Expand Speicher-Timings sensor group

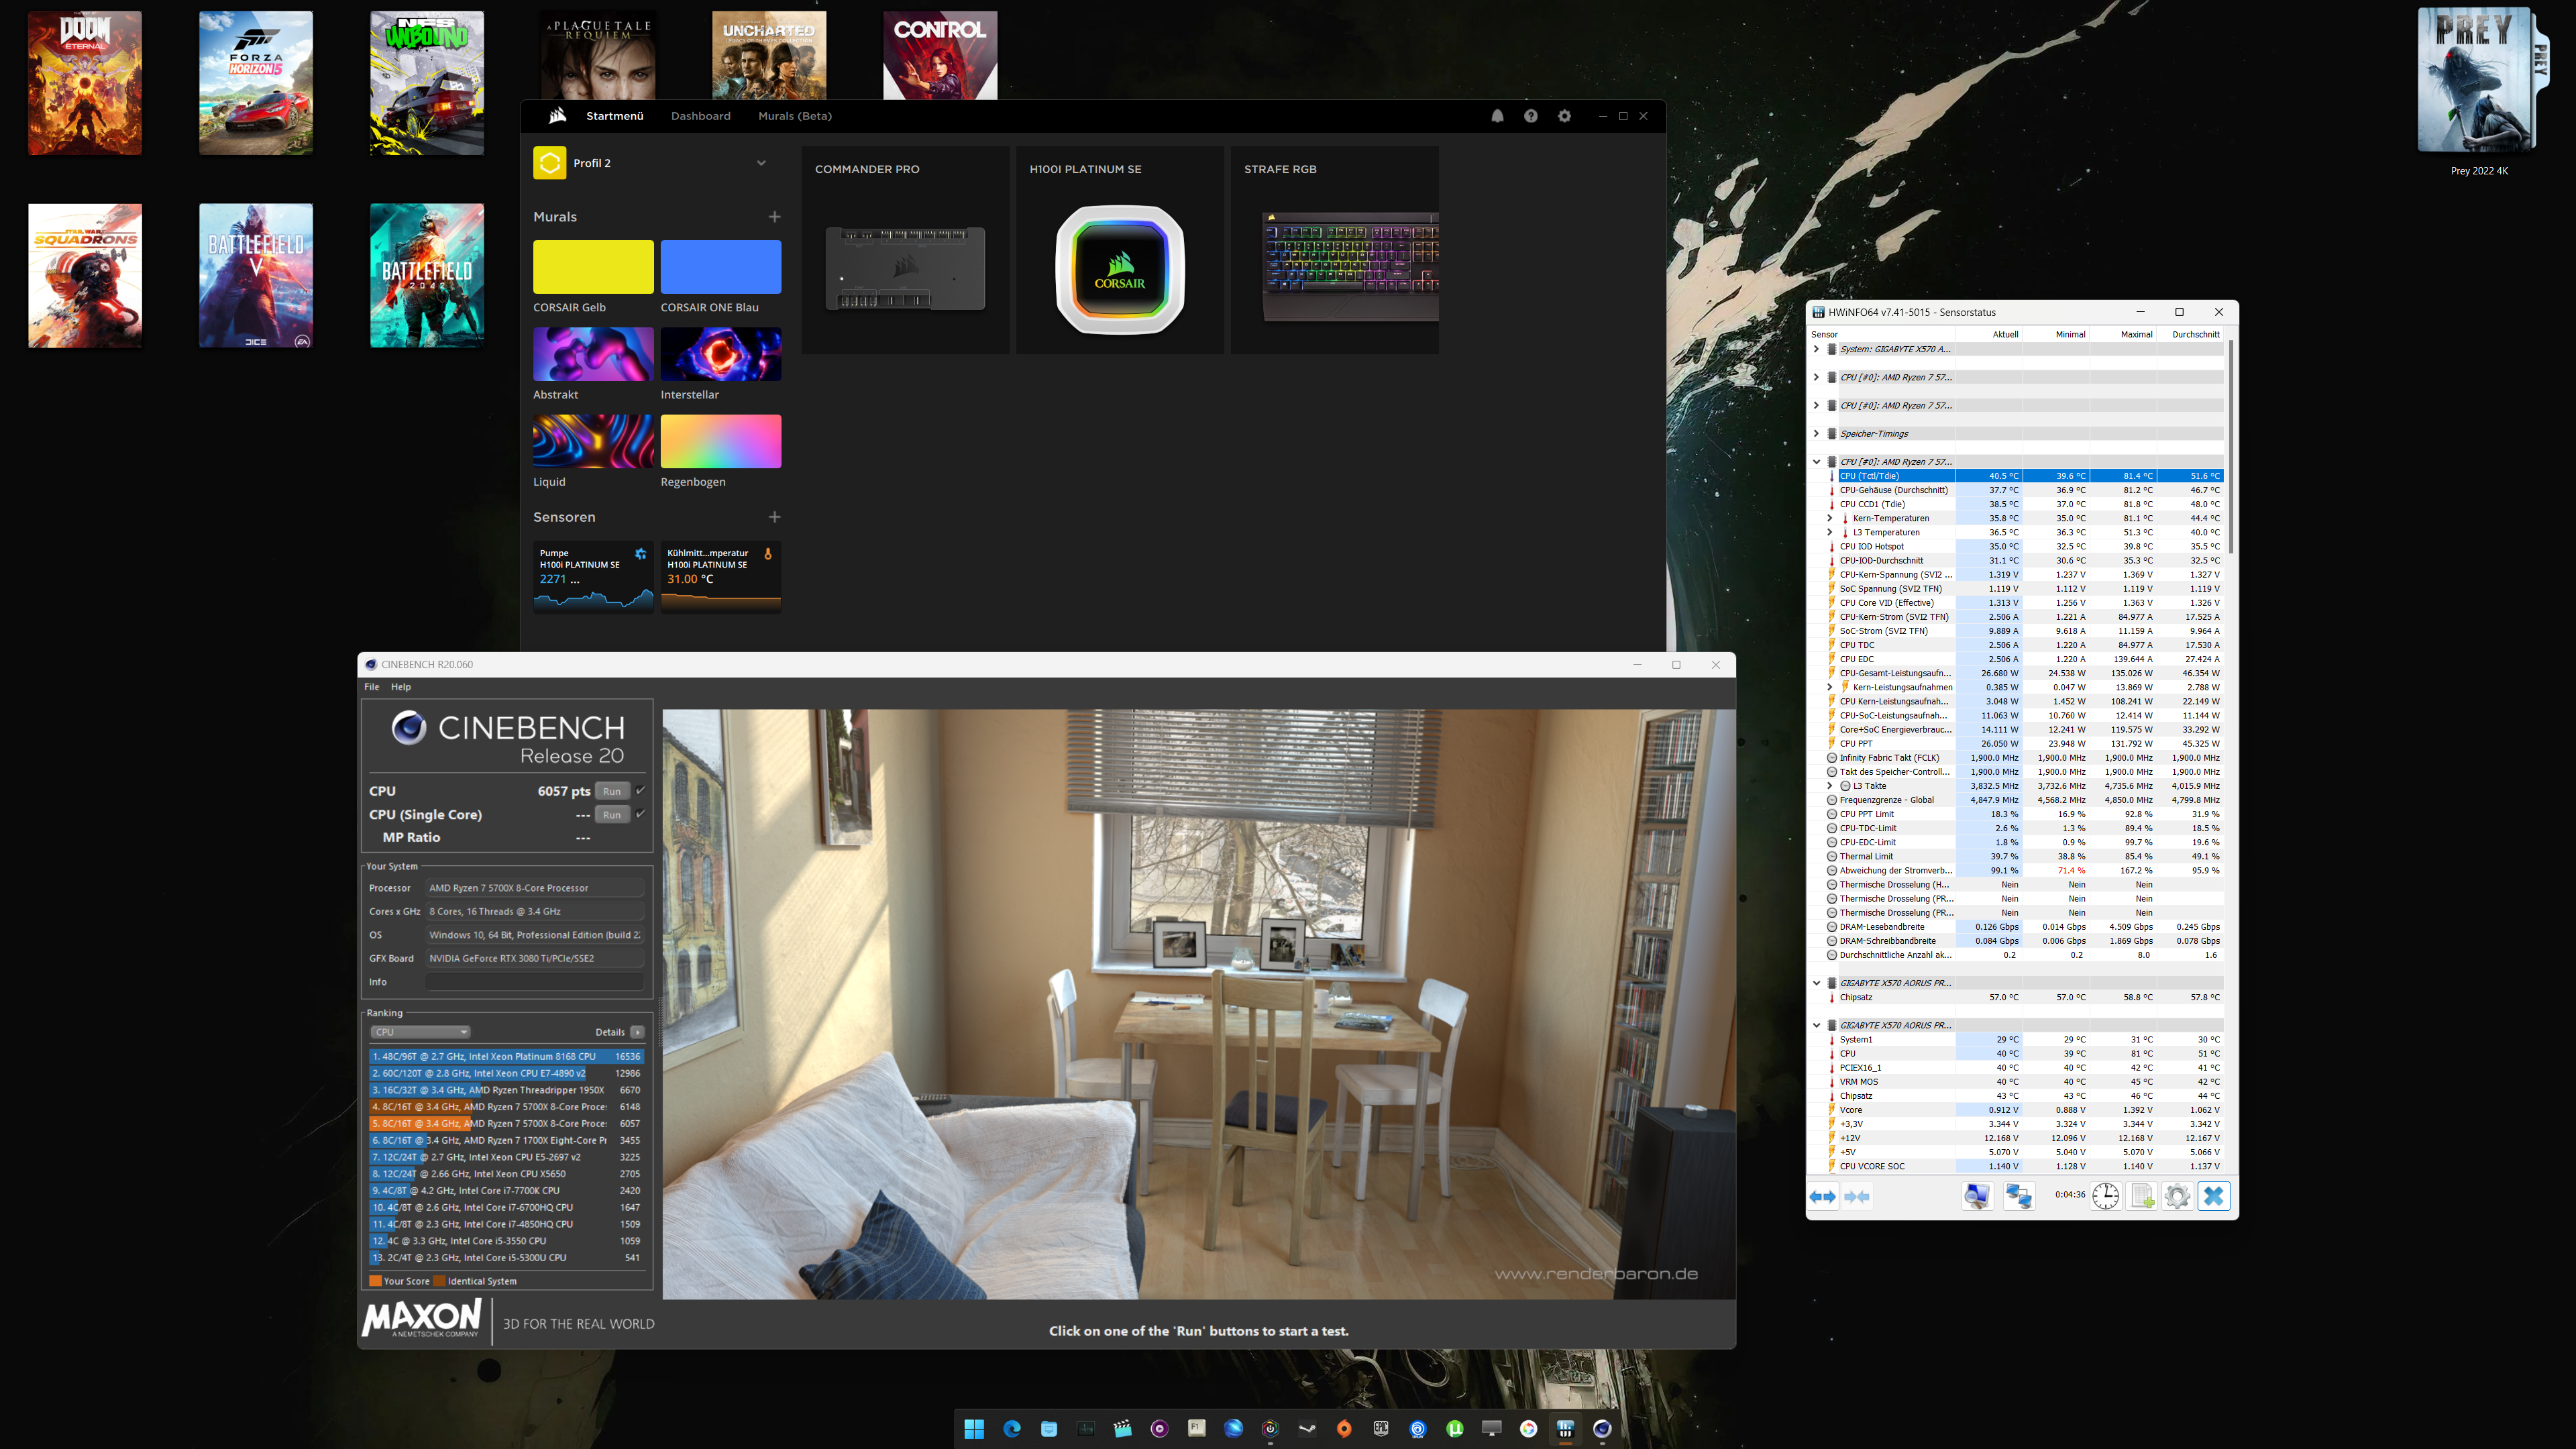click(x=1816, y=434)
